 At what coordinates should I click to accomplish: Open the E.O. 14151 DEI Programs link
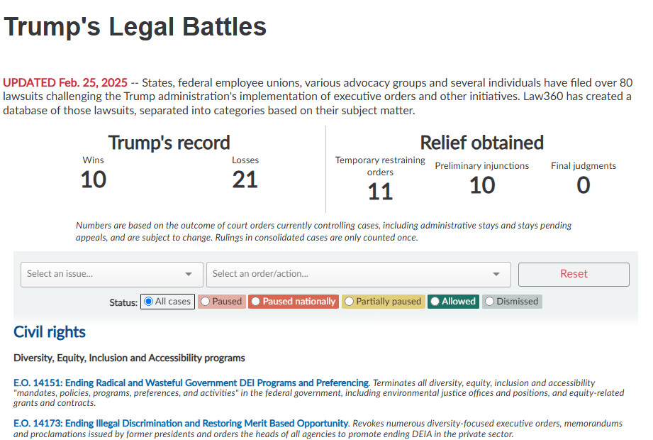tap(191, 383)
